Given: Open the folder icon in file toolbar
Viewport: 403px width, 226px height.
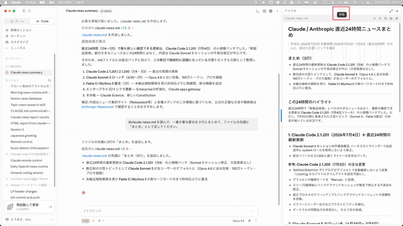Looking at the screenshot, I should pyautogui.click(x=386, y=18).
